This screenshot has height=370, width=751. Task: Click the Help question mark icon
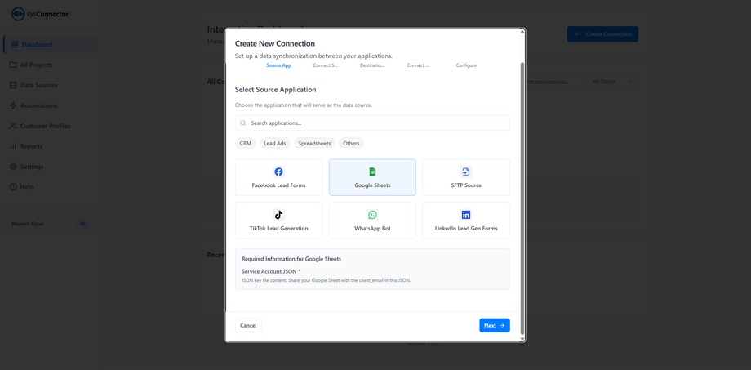[x=13, y=187]
